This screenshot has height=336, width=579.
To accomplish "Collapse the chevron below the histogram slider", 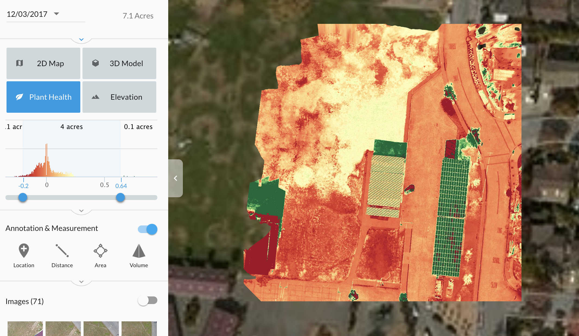I will click(x=81, y=211).
